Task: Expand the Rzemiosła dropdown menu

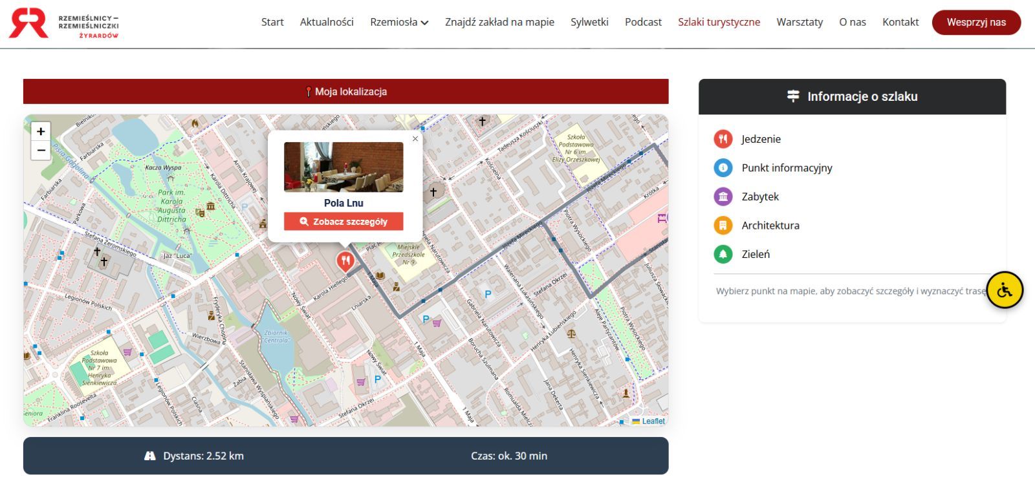Action: 399,22
